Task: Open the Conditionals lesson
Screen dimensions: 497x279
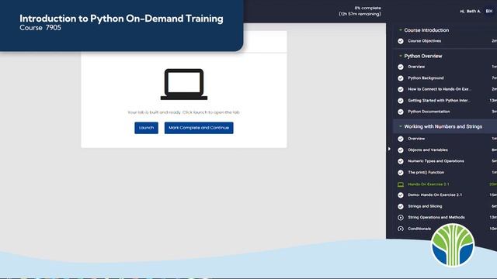Action: tap(419, 229)
